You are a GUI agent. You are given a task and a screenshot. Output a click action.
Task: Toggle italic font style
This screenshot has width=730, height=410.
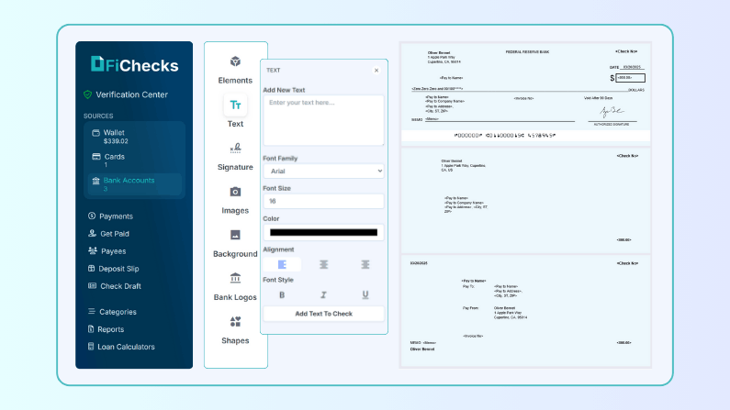pos(323,294)
